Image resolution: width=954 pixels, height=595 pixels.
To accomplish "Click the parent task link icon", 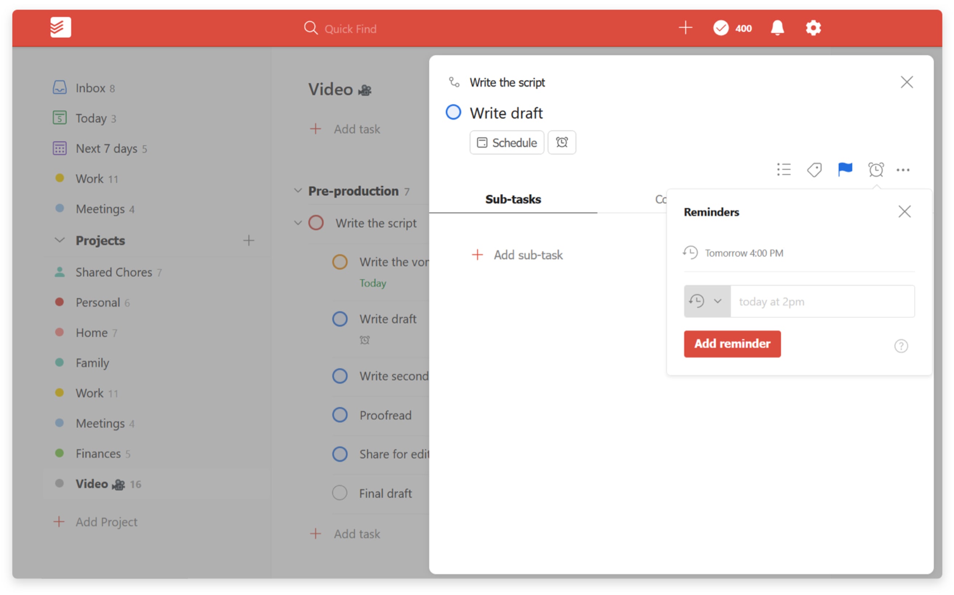I will pos(454,82).
